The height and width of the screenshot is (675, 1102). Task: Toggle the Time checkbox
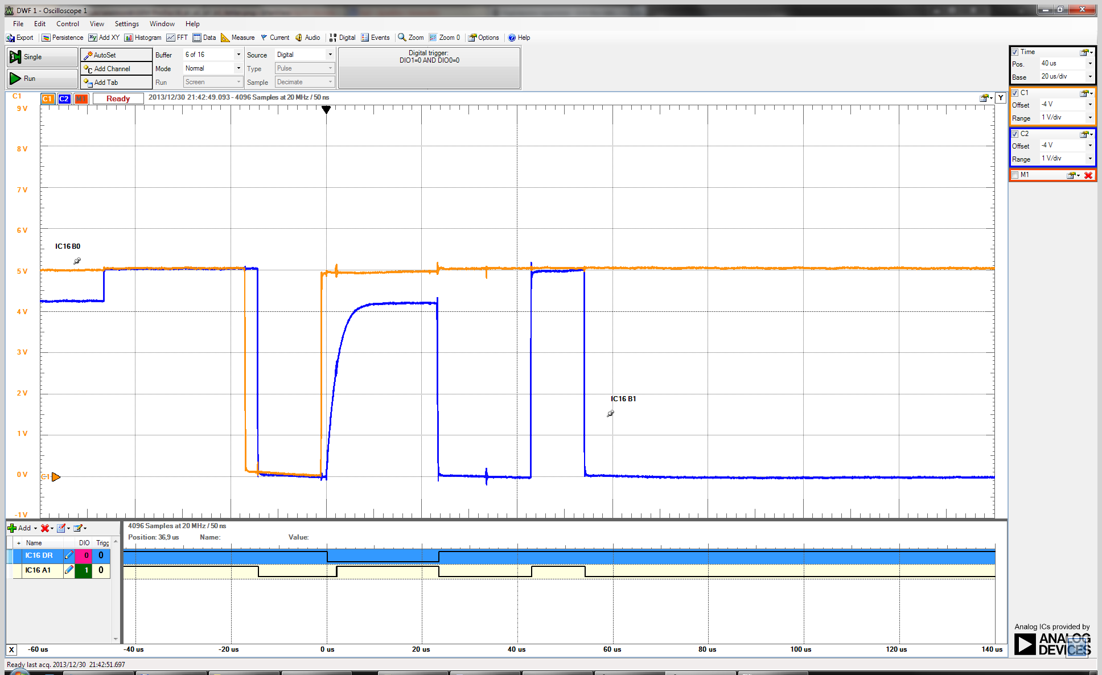pyautogui.click(x=1015, y=52)
